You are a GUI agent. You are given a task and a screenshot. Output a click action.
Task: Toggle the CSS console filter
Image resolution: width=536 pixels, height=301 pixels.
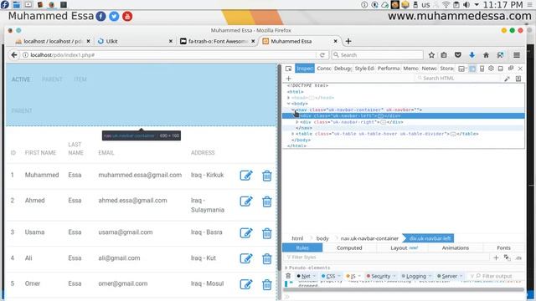(330, 276)
